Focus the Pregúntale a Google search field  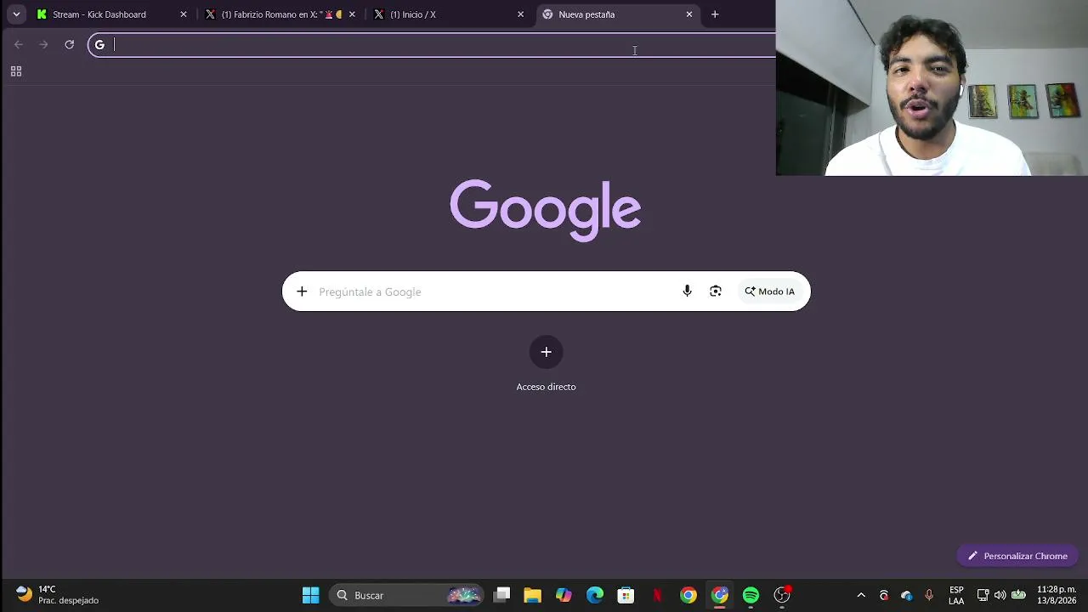coord(495,292)
